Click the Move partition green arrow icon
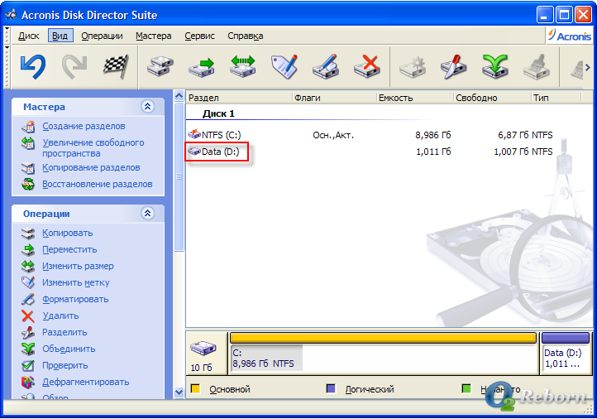This screenshot has width=597, height=419. click(x=202, y=67)
